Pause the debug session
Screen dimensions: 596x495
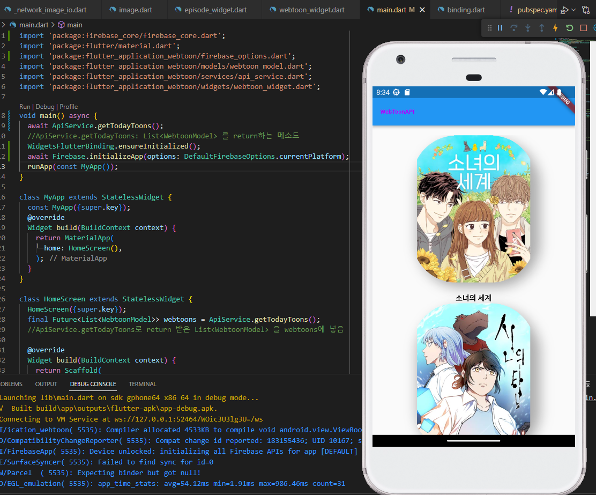(500, 28)
